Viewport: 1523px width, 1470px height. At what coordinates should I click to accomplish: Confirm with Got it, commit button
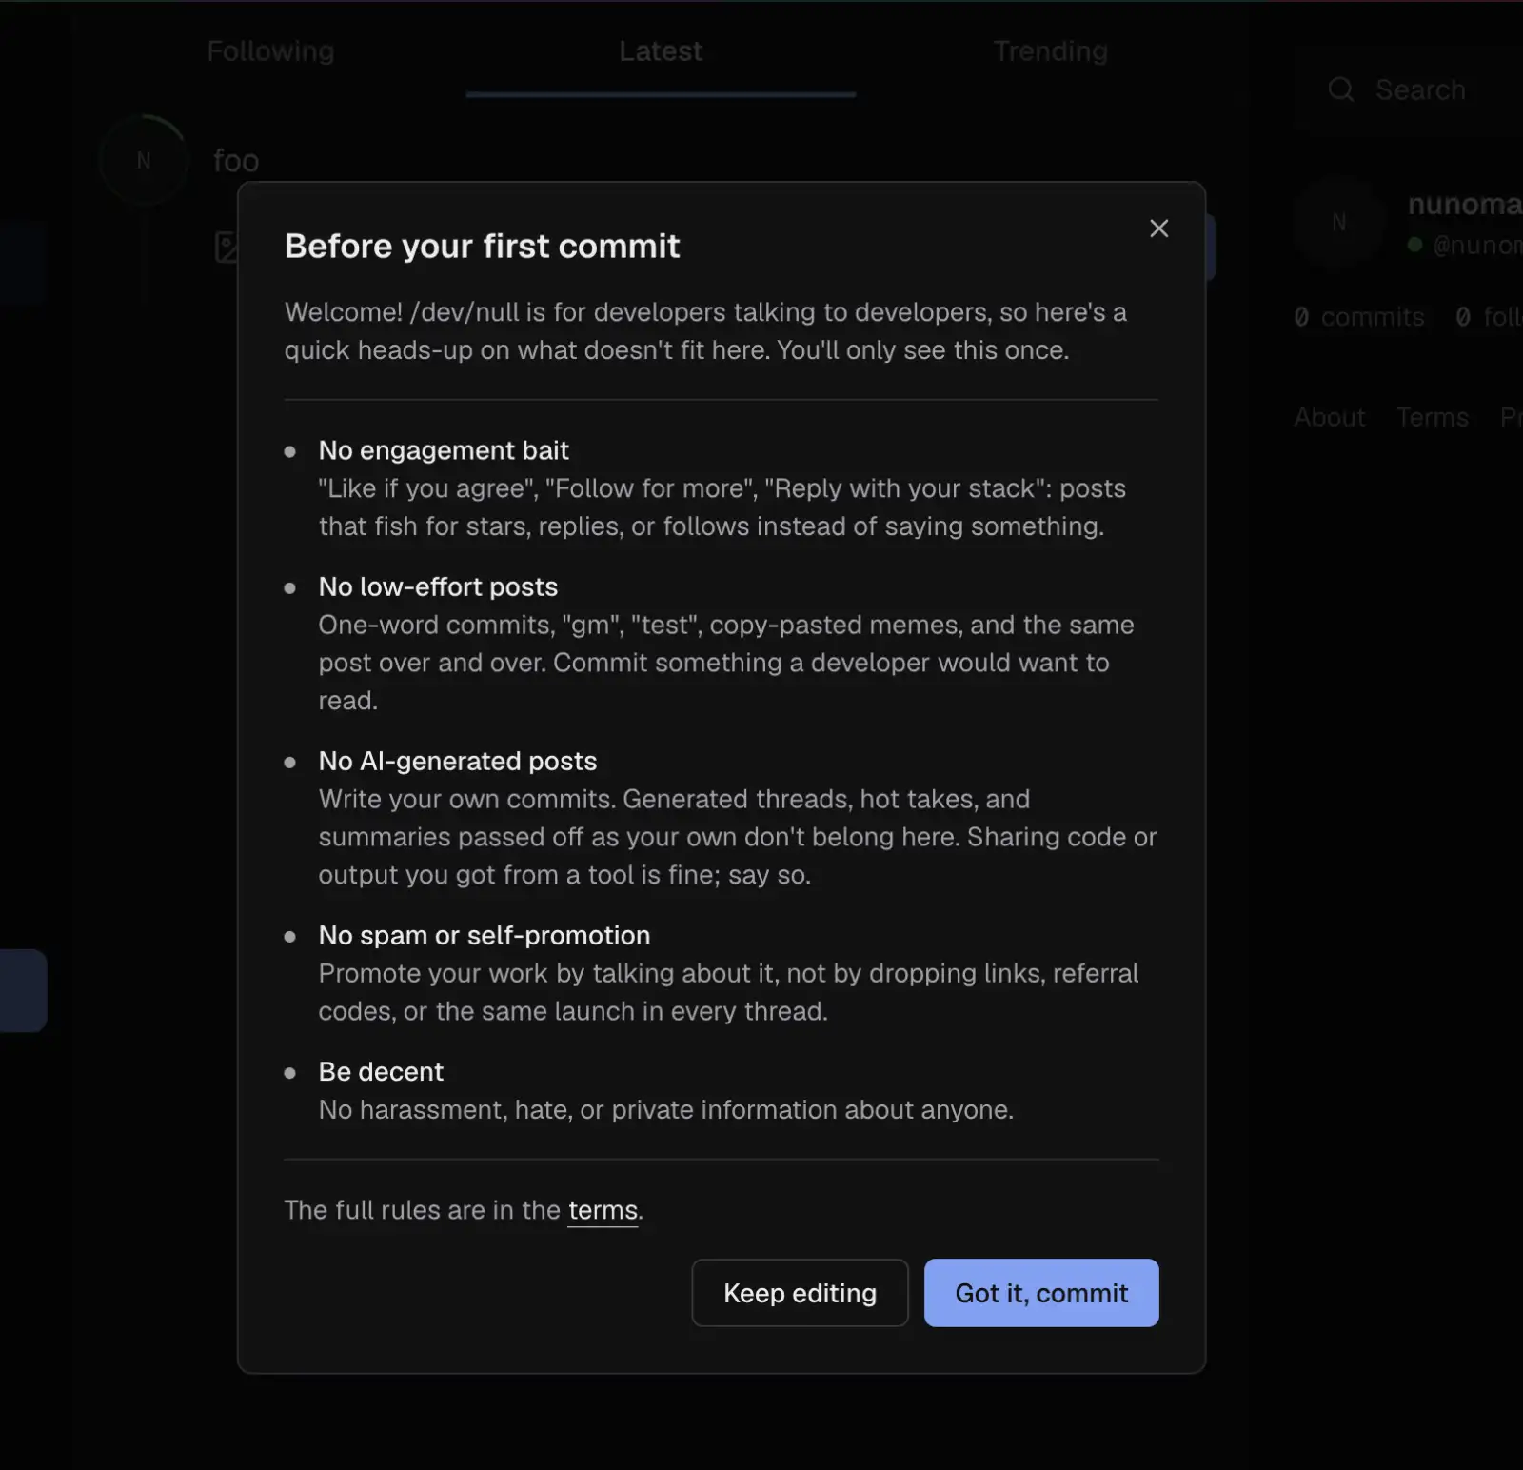coord(1041,1293)
